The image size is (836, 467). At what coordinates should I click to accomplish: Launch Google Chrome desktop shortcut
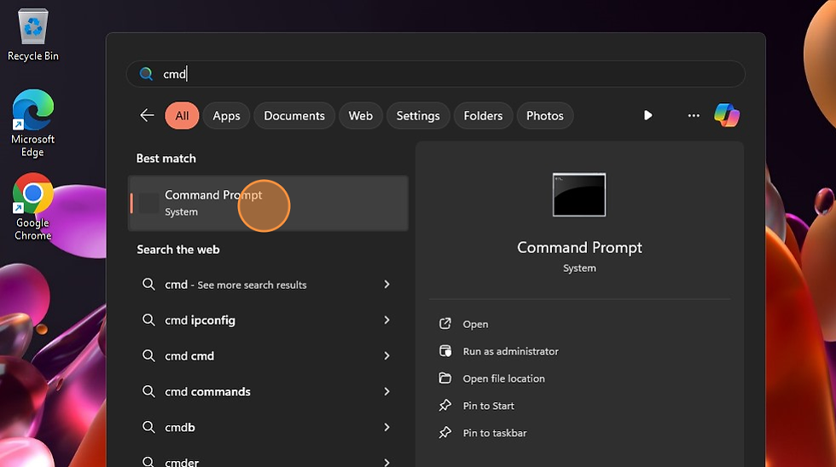click(x=32, y=206)
